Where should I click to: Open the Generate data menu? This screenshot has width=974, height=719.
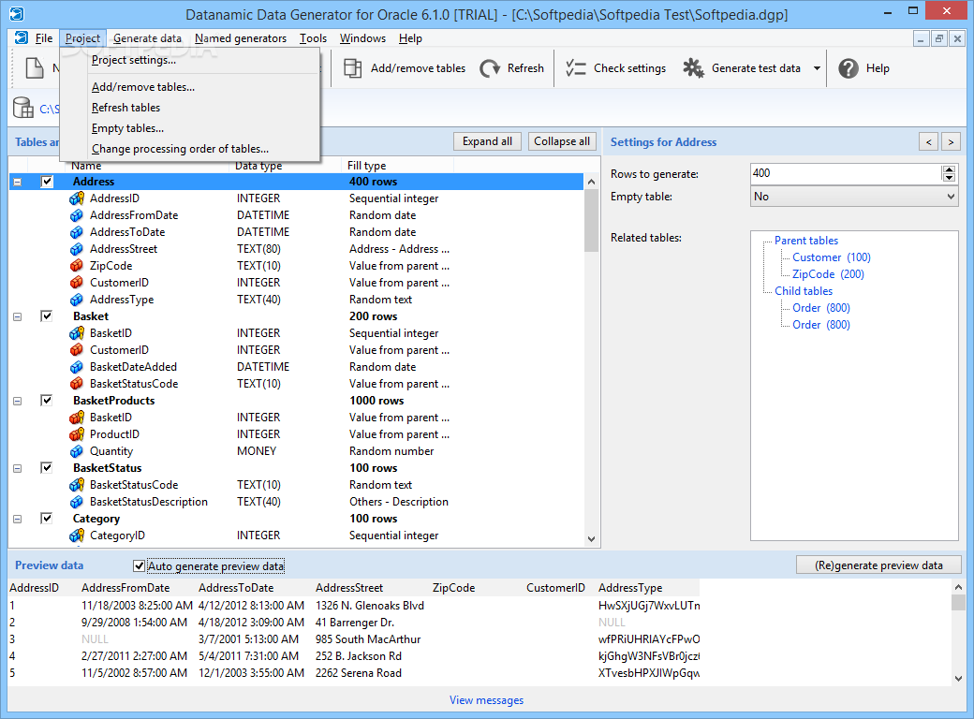coord(147,37)
